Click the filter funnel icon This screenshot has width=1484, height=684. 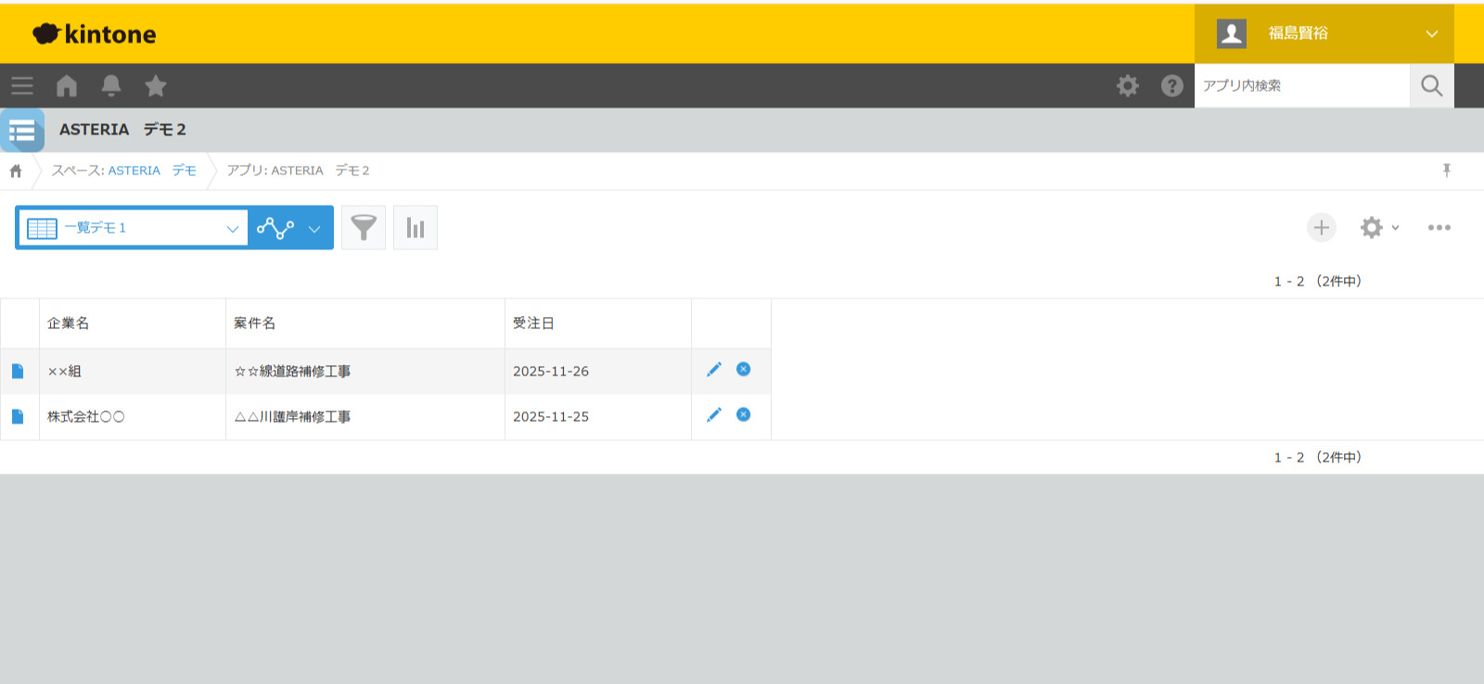[x=364, y=228]
